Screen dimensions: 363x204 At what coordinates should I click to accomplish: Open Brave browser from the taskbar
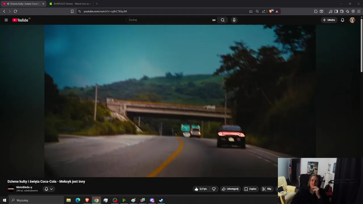(87, 200)
